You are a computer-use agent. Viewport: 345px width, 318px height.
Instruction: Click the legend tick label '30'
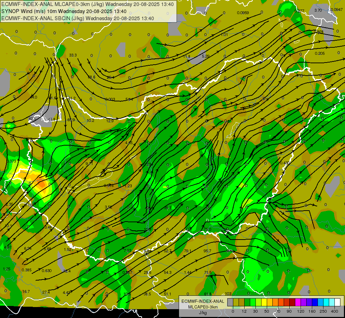coord(255,311)
